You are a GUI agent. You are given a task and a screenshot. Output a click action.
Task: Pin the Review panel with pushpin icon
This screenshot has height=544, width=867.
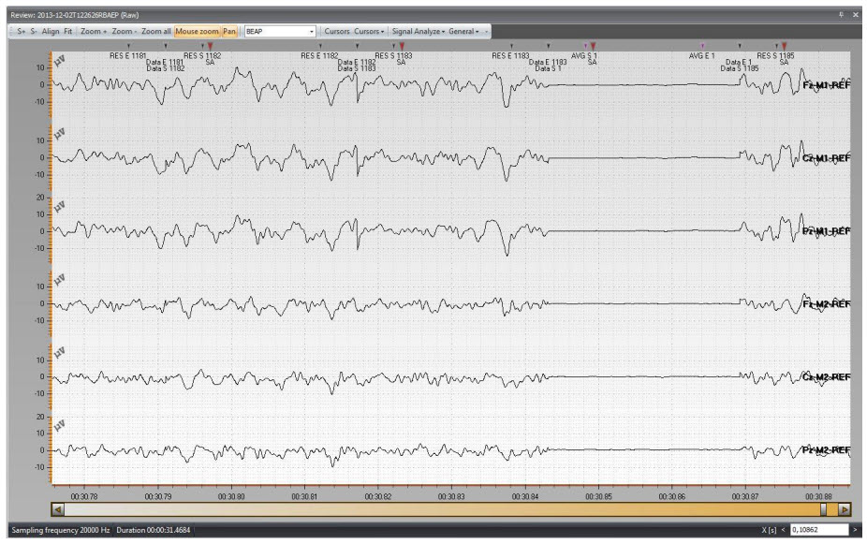(841, 15)
